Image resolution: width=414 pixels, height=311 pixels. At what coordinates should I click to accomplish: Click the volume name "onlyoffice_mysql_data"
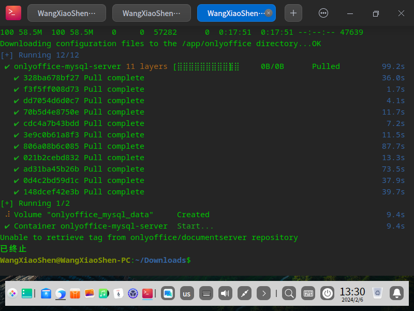(x=100, y=215)
